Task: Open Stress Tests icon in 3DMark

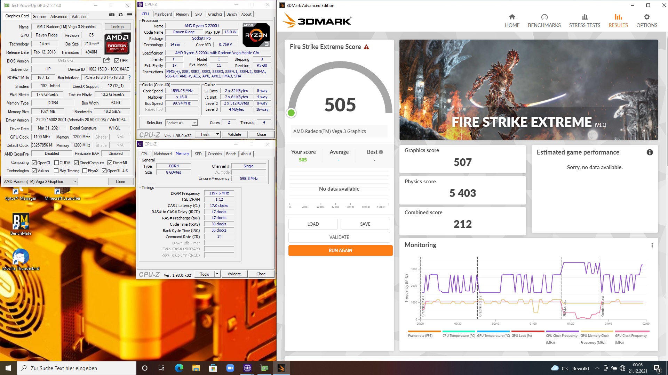Action: pyautogui.click(x=584, y=17)
